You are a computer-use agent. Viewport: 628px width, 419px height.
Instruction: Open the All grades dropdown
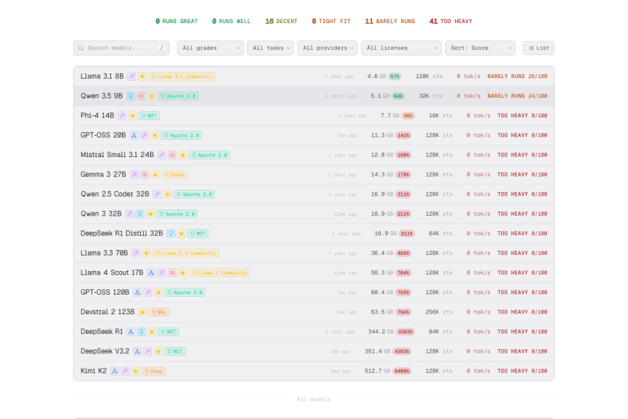pos(210,47)
